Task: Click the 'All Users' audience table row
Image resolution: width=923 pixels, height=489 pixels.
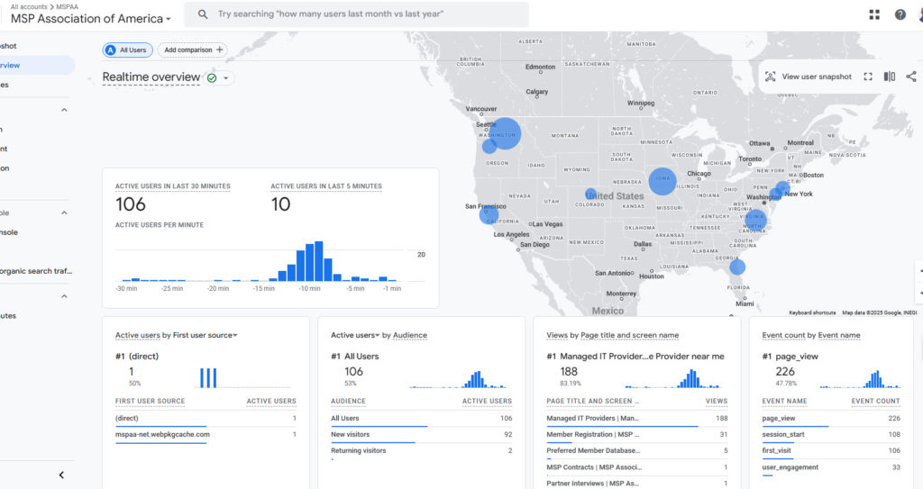Action: pyautogui.click(x=421, y=419)
